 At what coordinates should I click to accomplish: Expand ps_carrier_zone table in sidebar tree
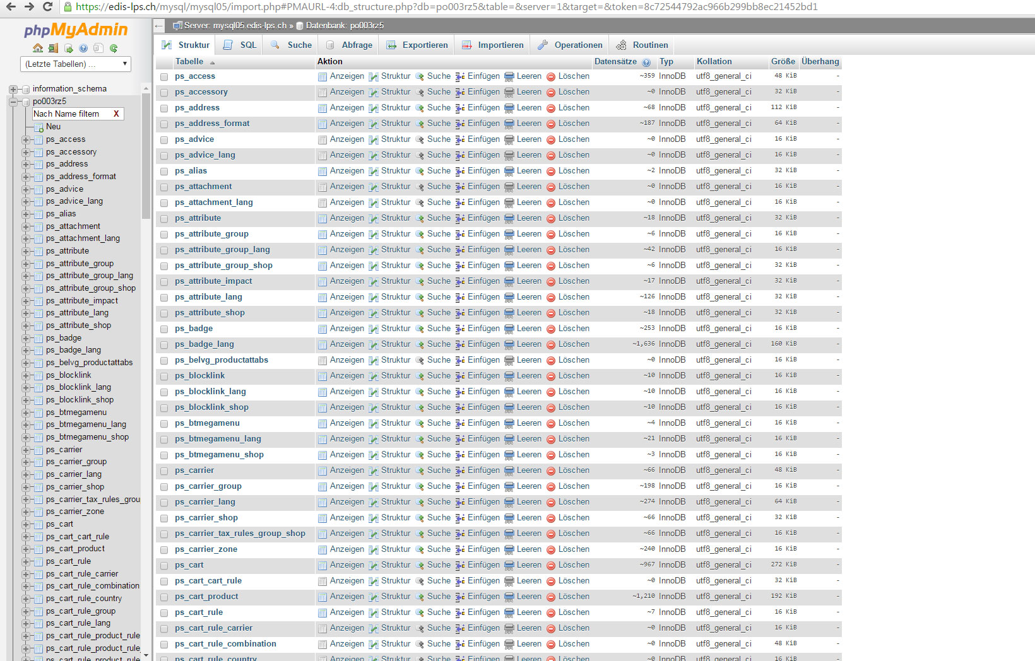(x=26, y=512)
